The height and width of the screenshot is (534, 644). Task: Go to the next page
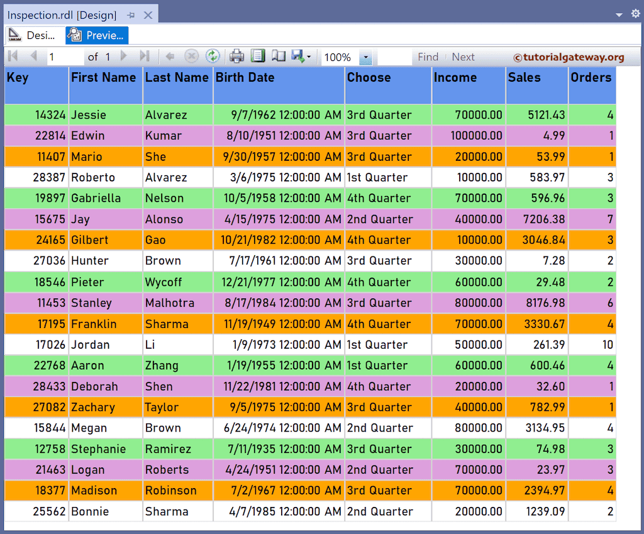pyautogui.click(x=124, y=57)
